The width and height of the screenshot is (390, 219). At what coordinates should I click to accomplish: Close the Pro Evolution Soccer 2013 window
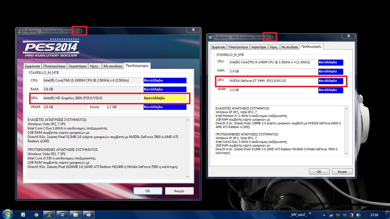coord(348,36)
